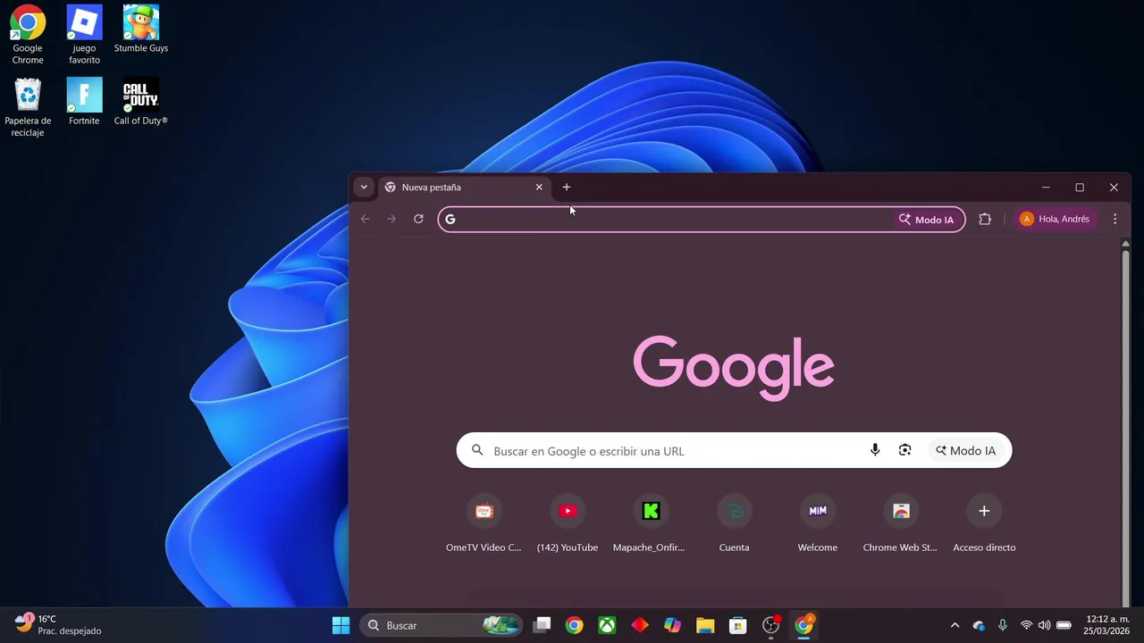Screen dimensions: 1144x643
Task: Select the Nueva pestaña tab
Action: (465, 188)
